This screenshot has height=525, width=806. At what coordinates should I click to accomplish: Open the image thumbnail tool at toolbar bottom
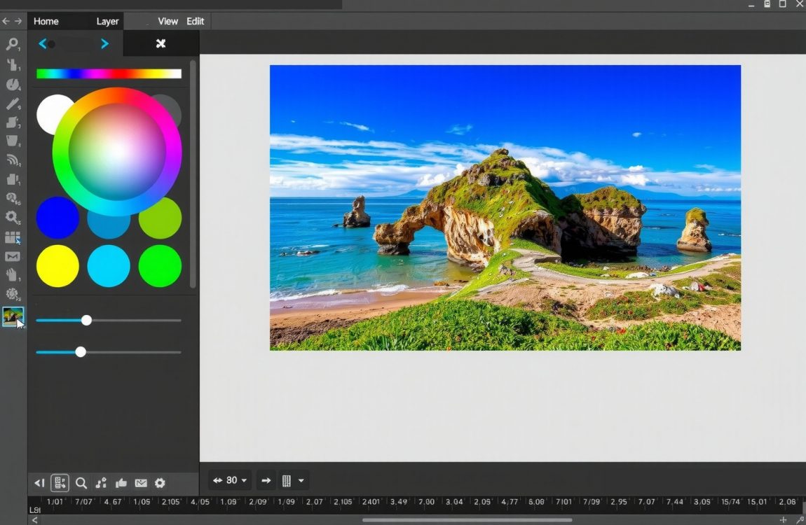click(x=13, y=316)
